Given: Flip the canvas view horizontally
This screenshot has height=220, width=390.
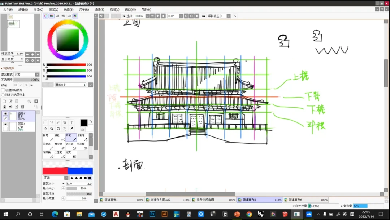Looking at the screenshot, I should pos(203,16).
